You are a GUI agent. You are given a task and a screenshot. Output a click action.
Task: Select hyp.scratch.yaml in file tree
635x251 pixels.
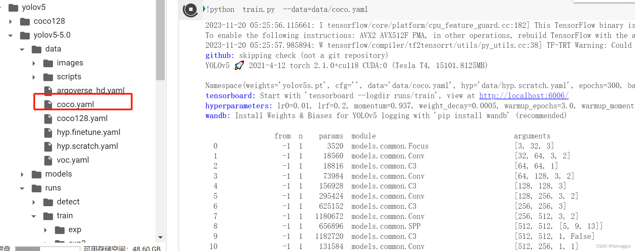87,146
